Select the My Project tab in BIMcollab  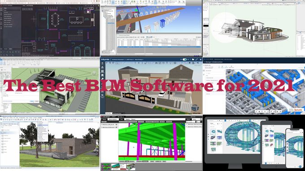click(x=121, y=117)
